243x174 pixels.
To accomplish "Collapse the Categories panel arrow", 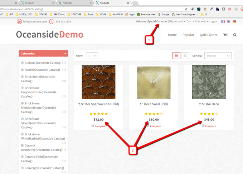I will pyautogui.click(x=65, y=54).
